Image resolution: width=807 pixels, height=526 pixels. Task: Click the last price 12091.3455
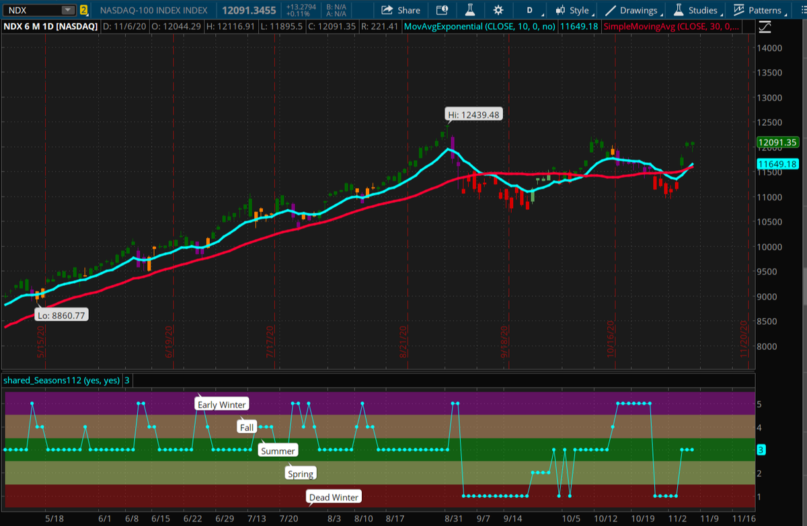pyautogui.click(x=250, y=10)
